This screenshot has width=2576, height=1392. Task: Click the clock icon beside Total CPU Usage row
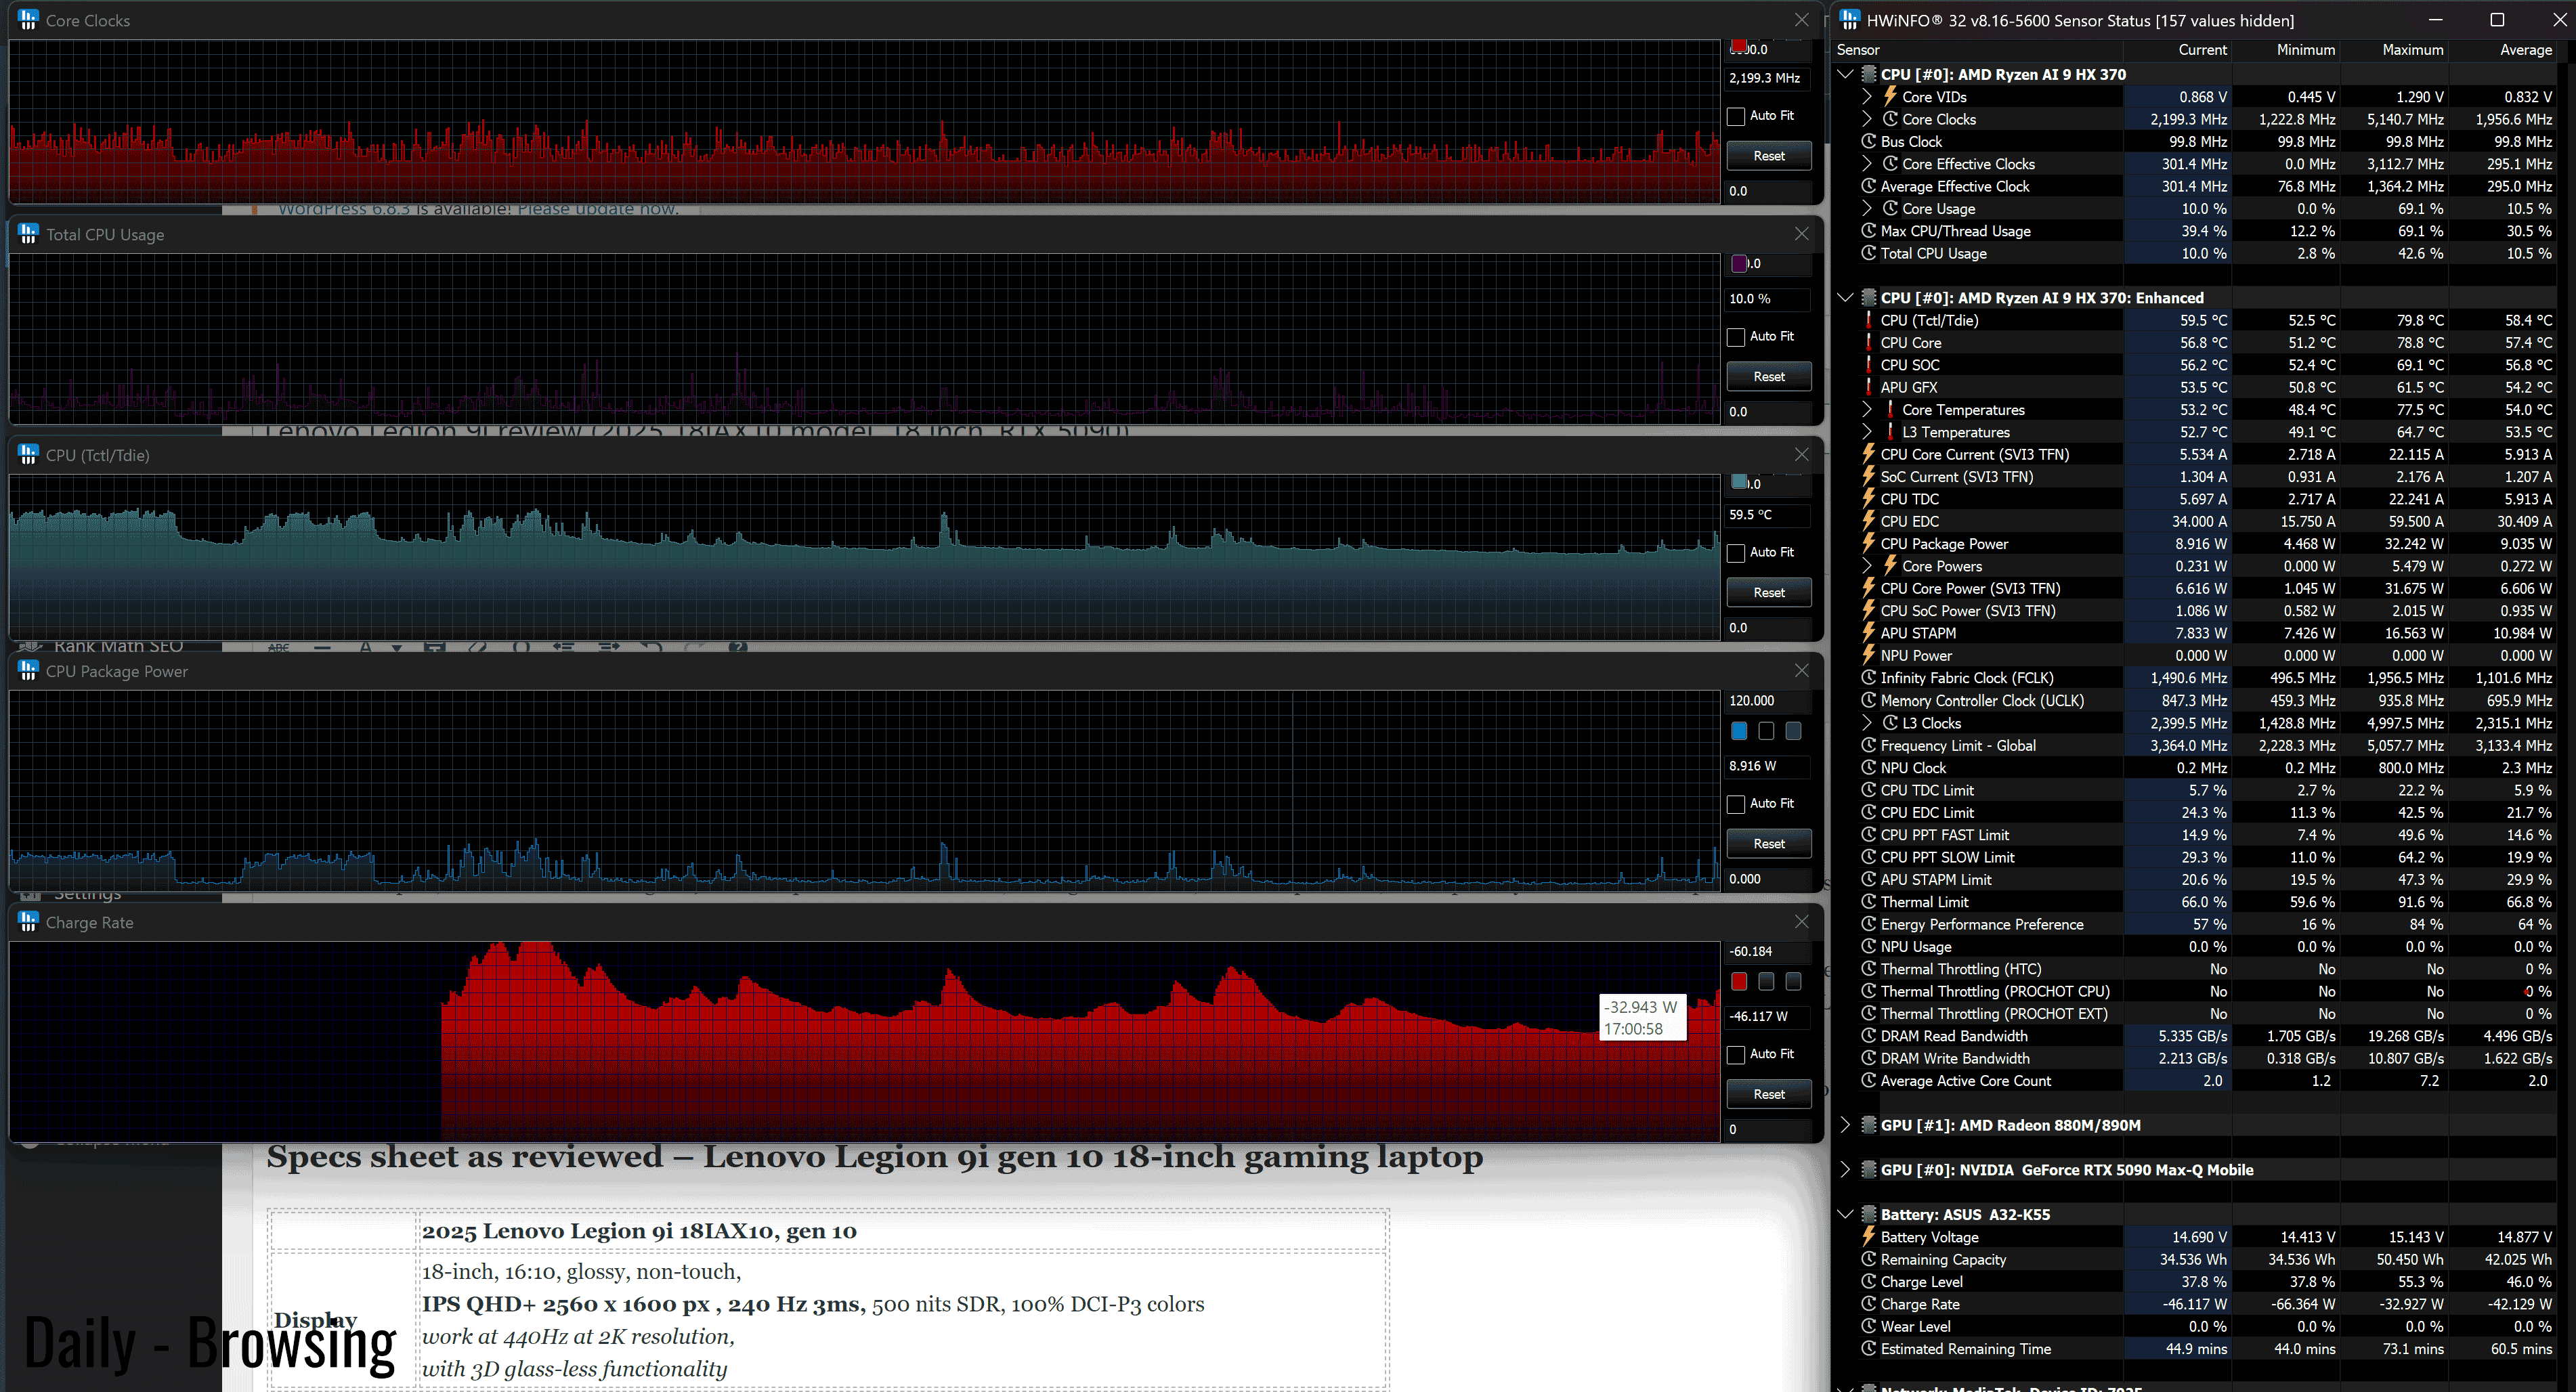(x=1868, y=253)
